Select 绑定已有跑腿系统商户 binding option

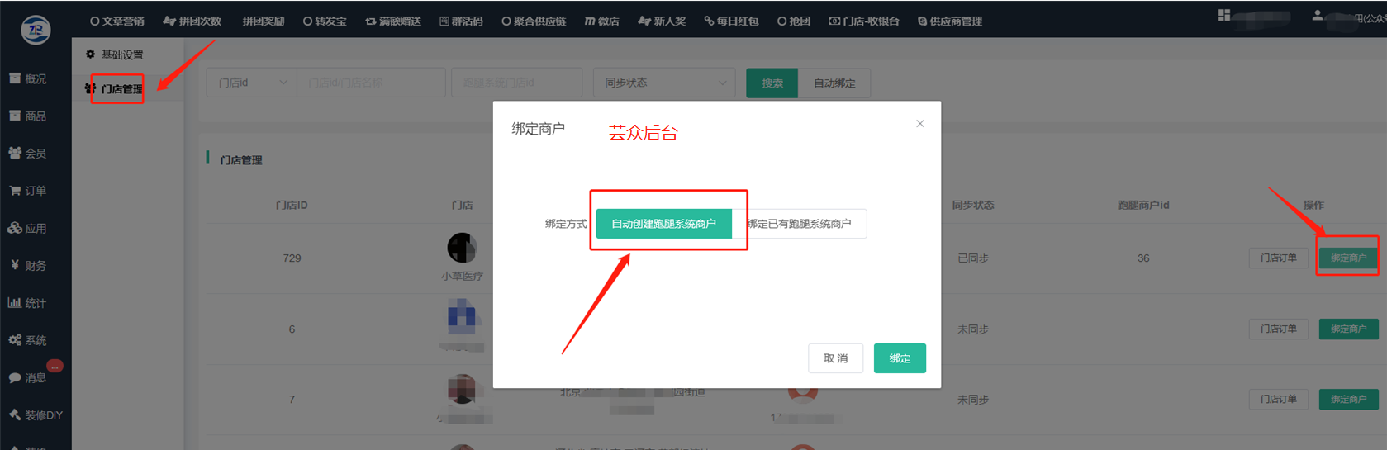800,224
